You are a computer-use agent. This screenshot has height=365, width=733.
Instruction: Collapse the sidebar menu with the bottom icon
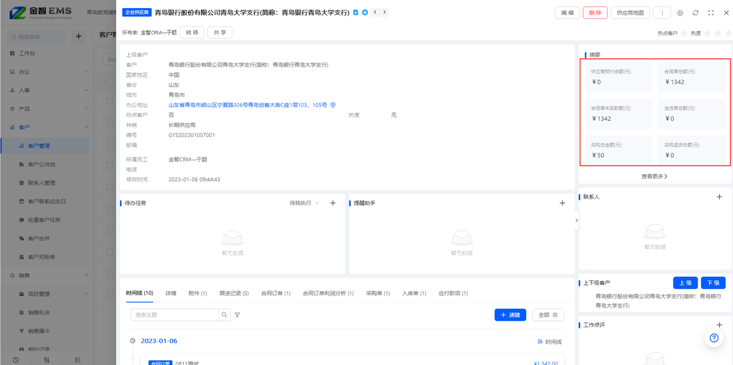[77, 360]
